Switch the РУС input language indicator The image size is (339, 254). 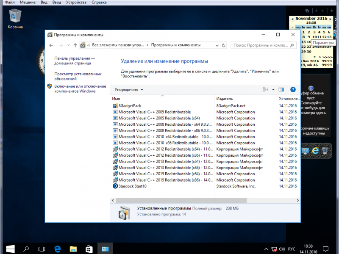click(x=292, y=249)
